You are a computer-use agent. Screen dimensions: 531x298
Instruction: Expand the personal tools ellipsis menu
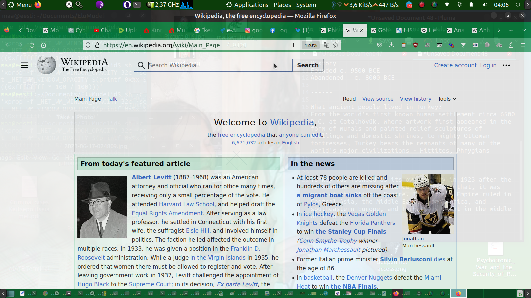tap(506, 65)
